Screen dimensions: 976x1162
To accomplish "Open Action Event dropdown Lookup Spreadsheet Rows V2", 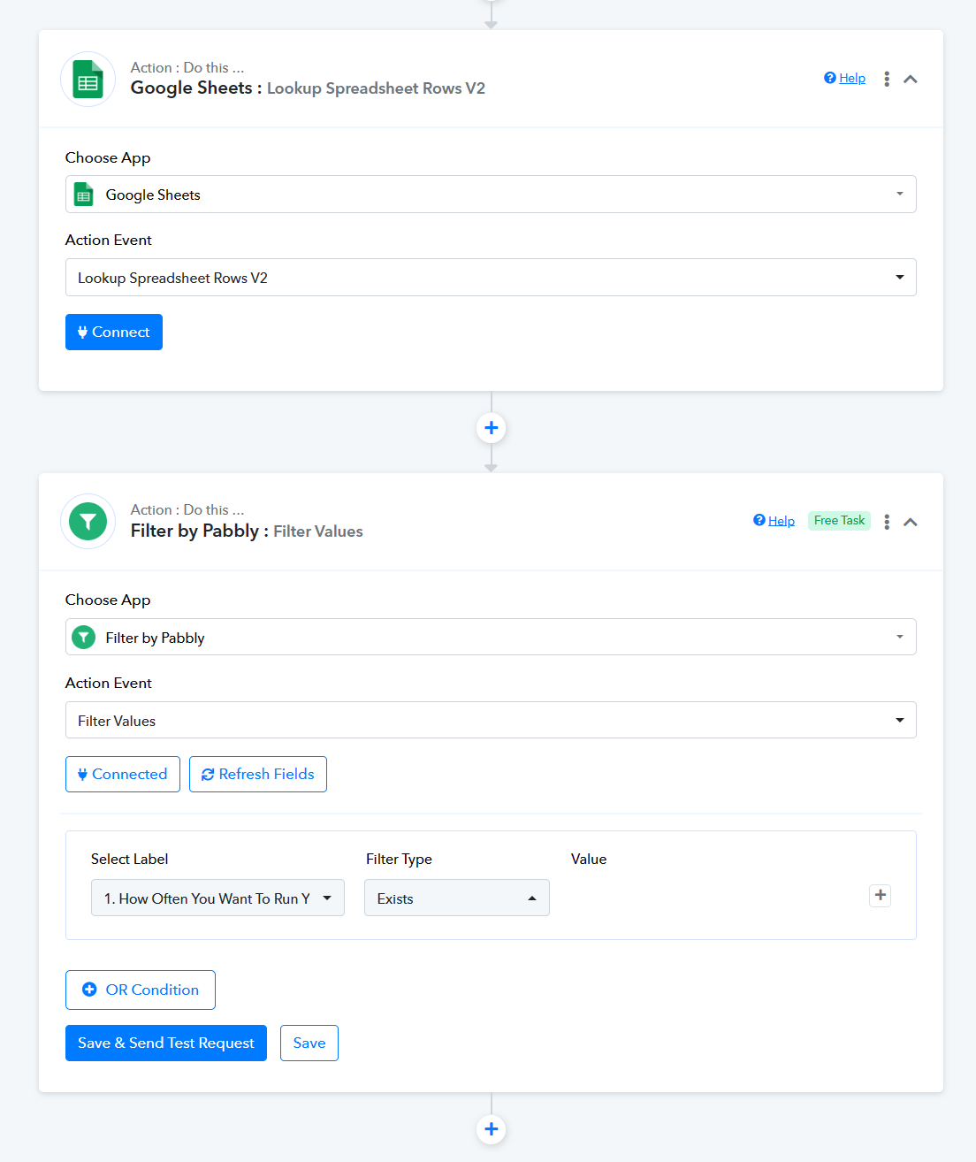I will point(491,278).
